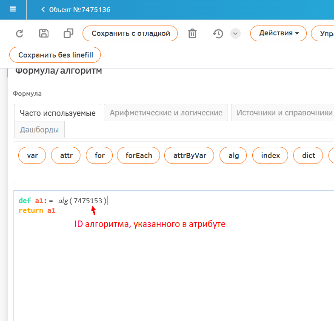The height and width of the screenshot is (321, 334).
Task: Insert the var function chip
Action: 32,155
